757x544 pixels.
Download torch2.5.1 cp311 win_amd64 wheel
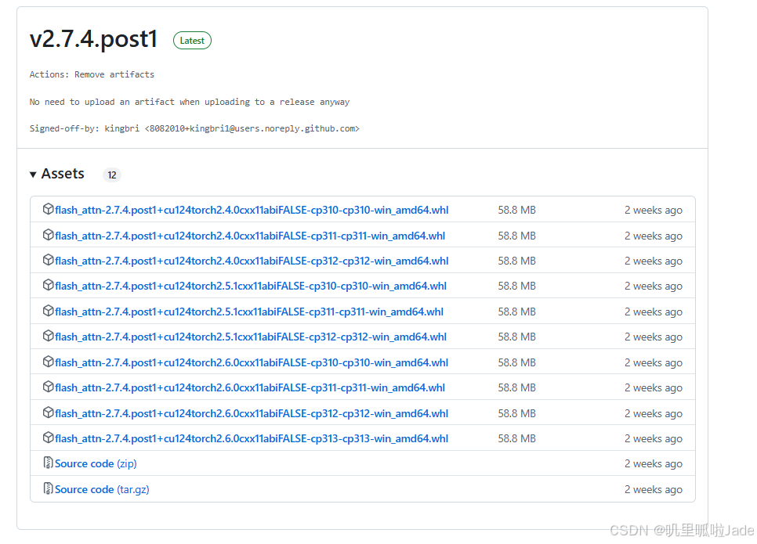249,312
